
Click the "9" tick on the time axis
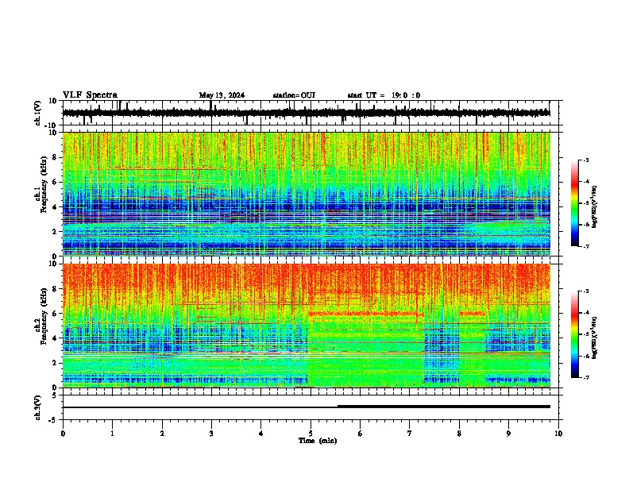tap(508, 434)
